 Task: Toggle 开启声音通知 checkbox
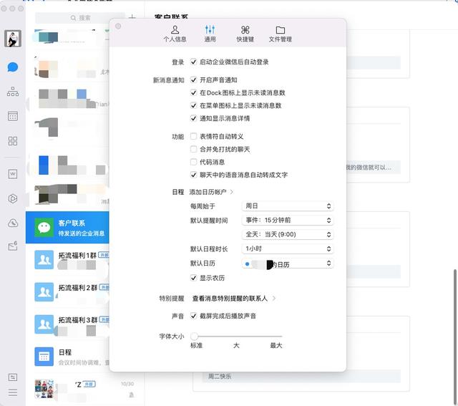pyautogui.click(x=193, y=79)
